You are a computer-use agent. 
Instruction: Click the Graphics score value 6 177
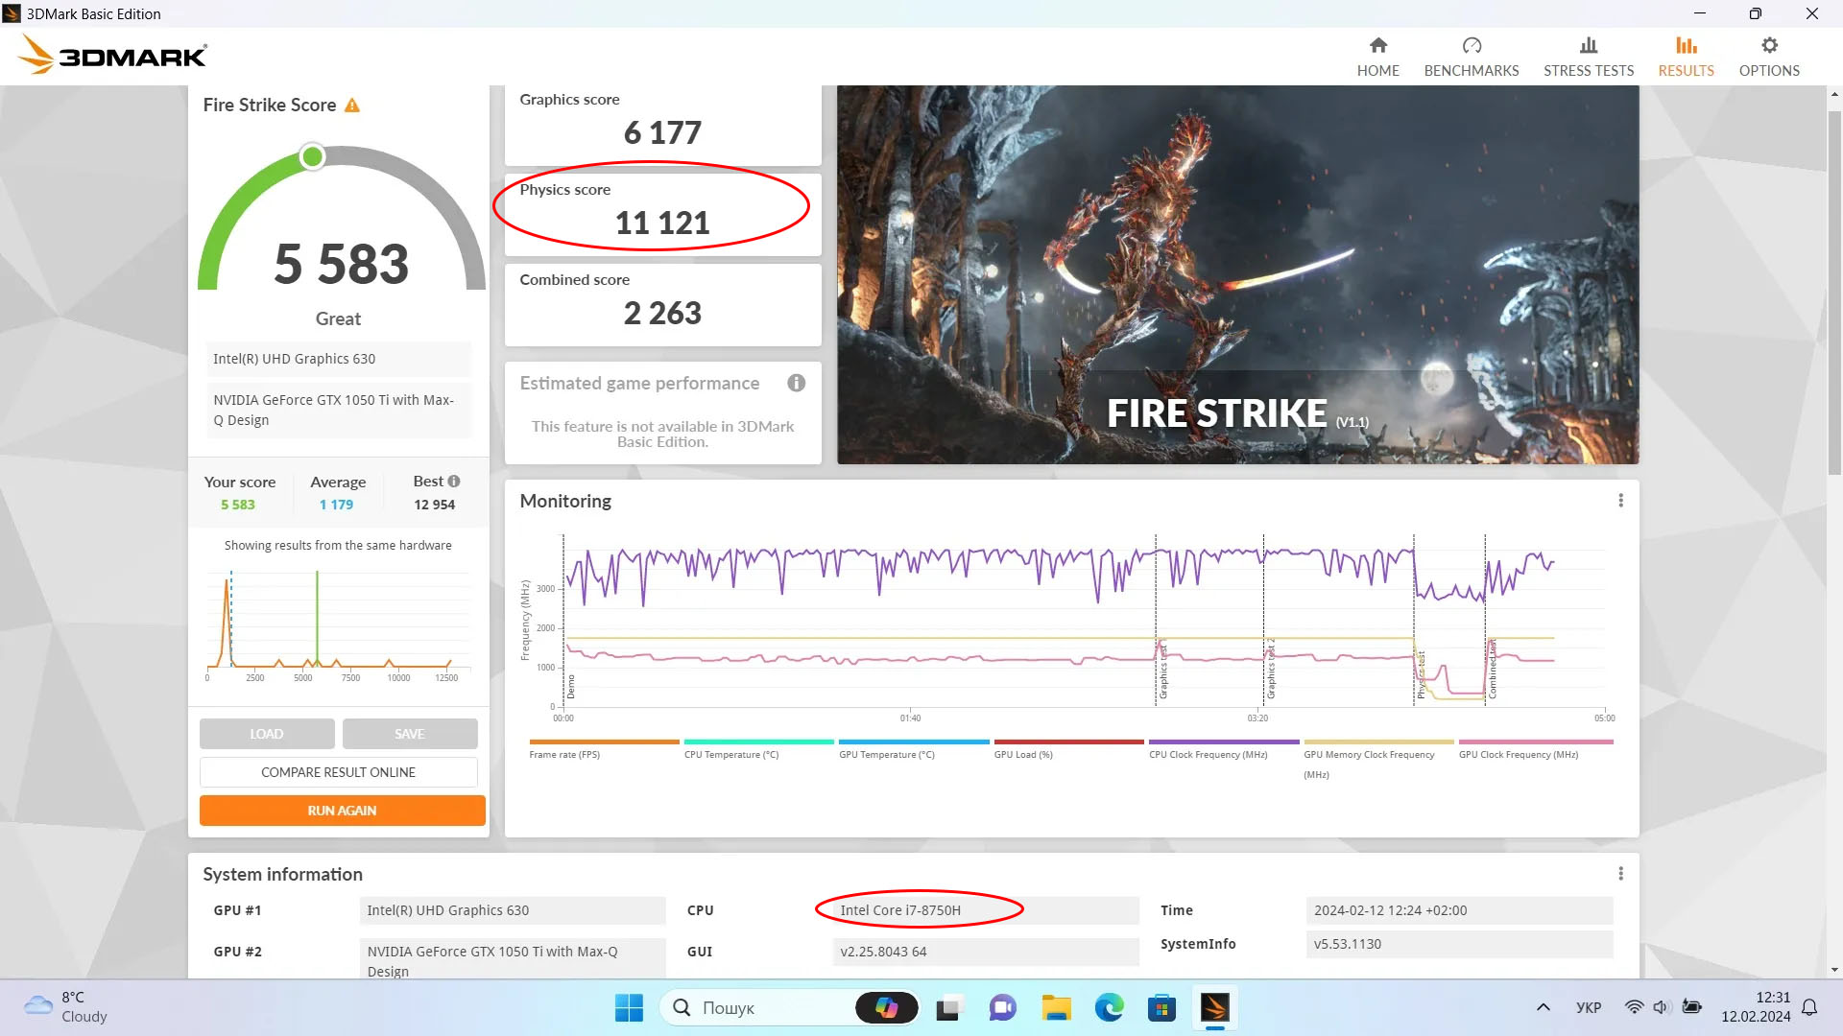(x=662, y=132)
